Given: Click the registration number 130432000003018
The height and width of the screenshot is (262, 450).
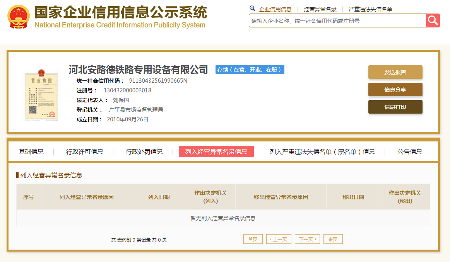Looking at the screenshot, I should coord(127,90).
